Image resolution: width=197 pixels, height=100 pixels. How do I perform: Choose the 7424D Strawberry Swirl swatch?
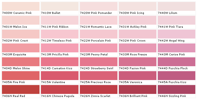coord(98,62)
